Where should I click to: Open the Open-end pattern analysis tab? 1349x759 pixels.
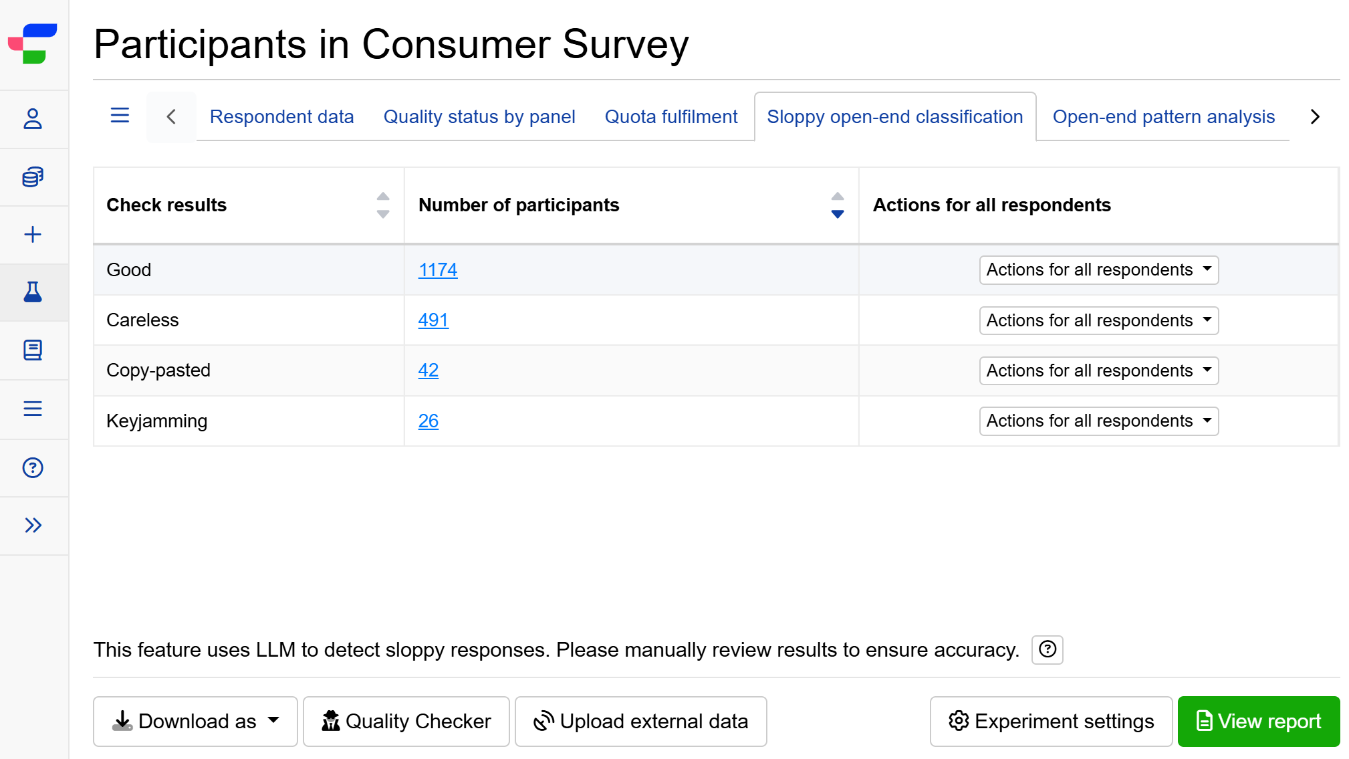pos(1163,117)
